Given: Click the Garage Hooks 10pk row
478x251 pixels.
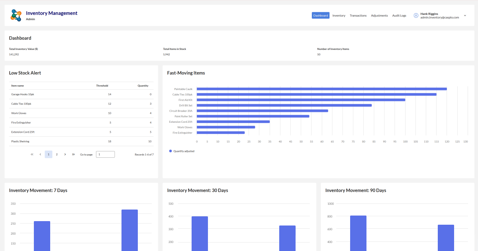Looking at the screenshot, I should (81, 94).
